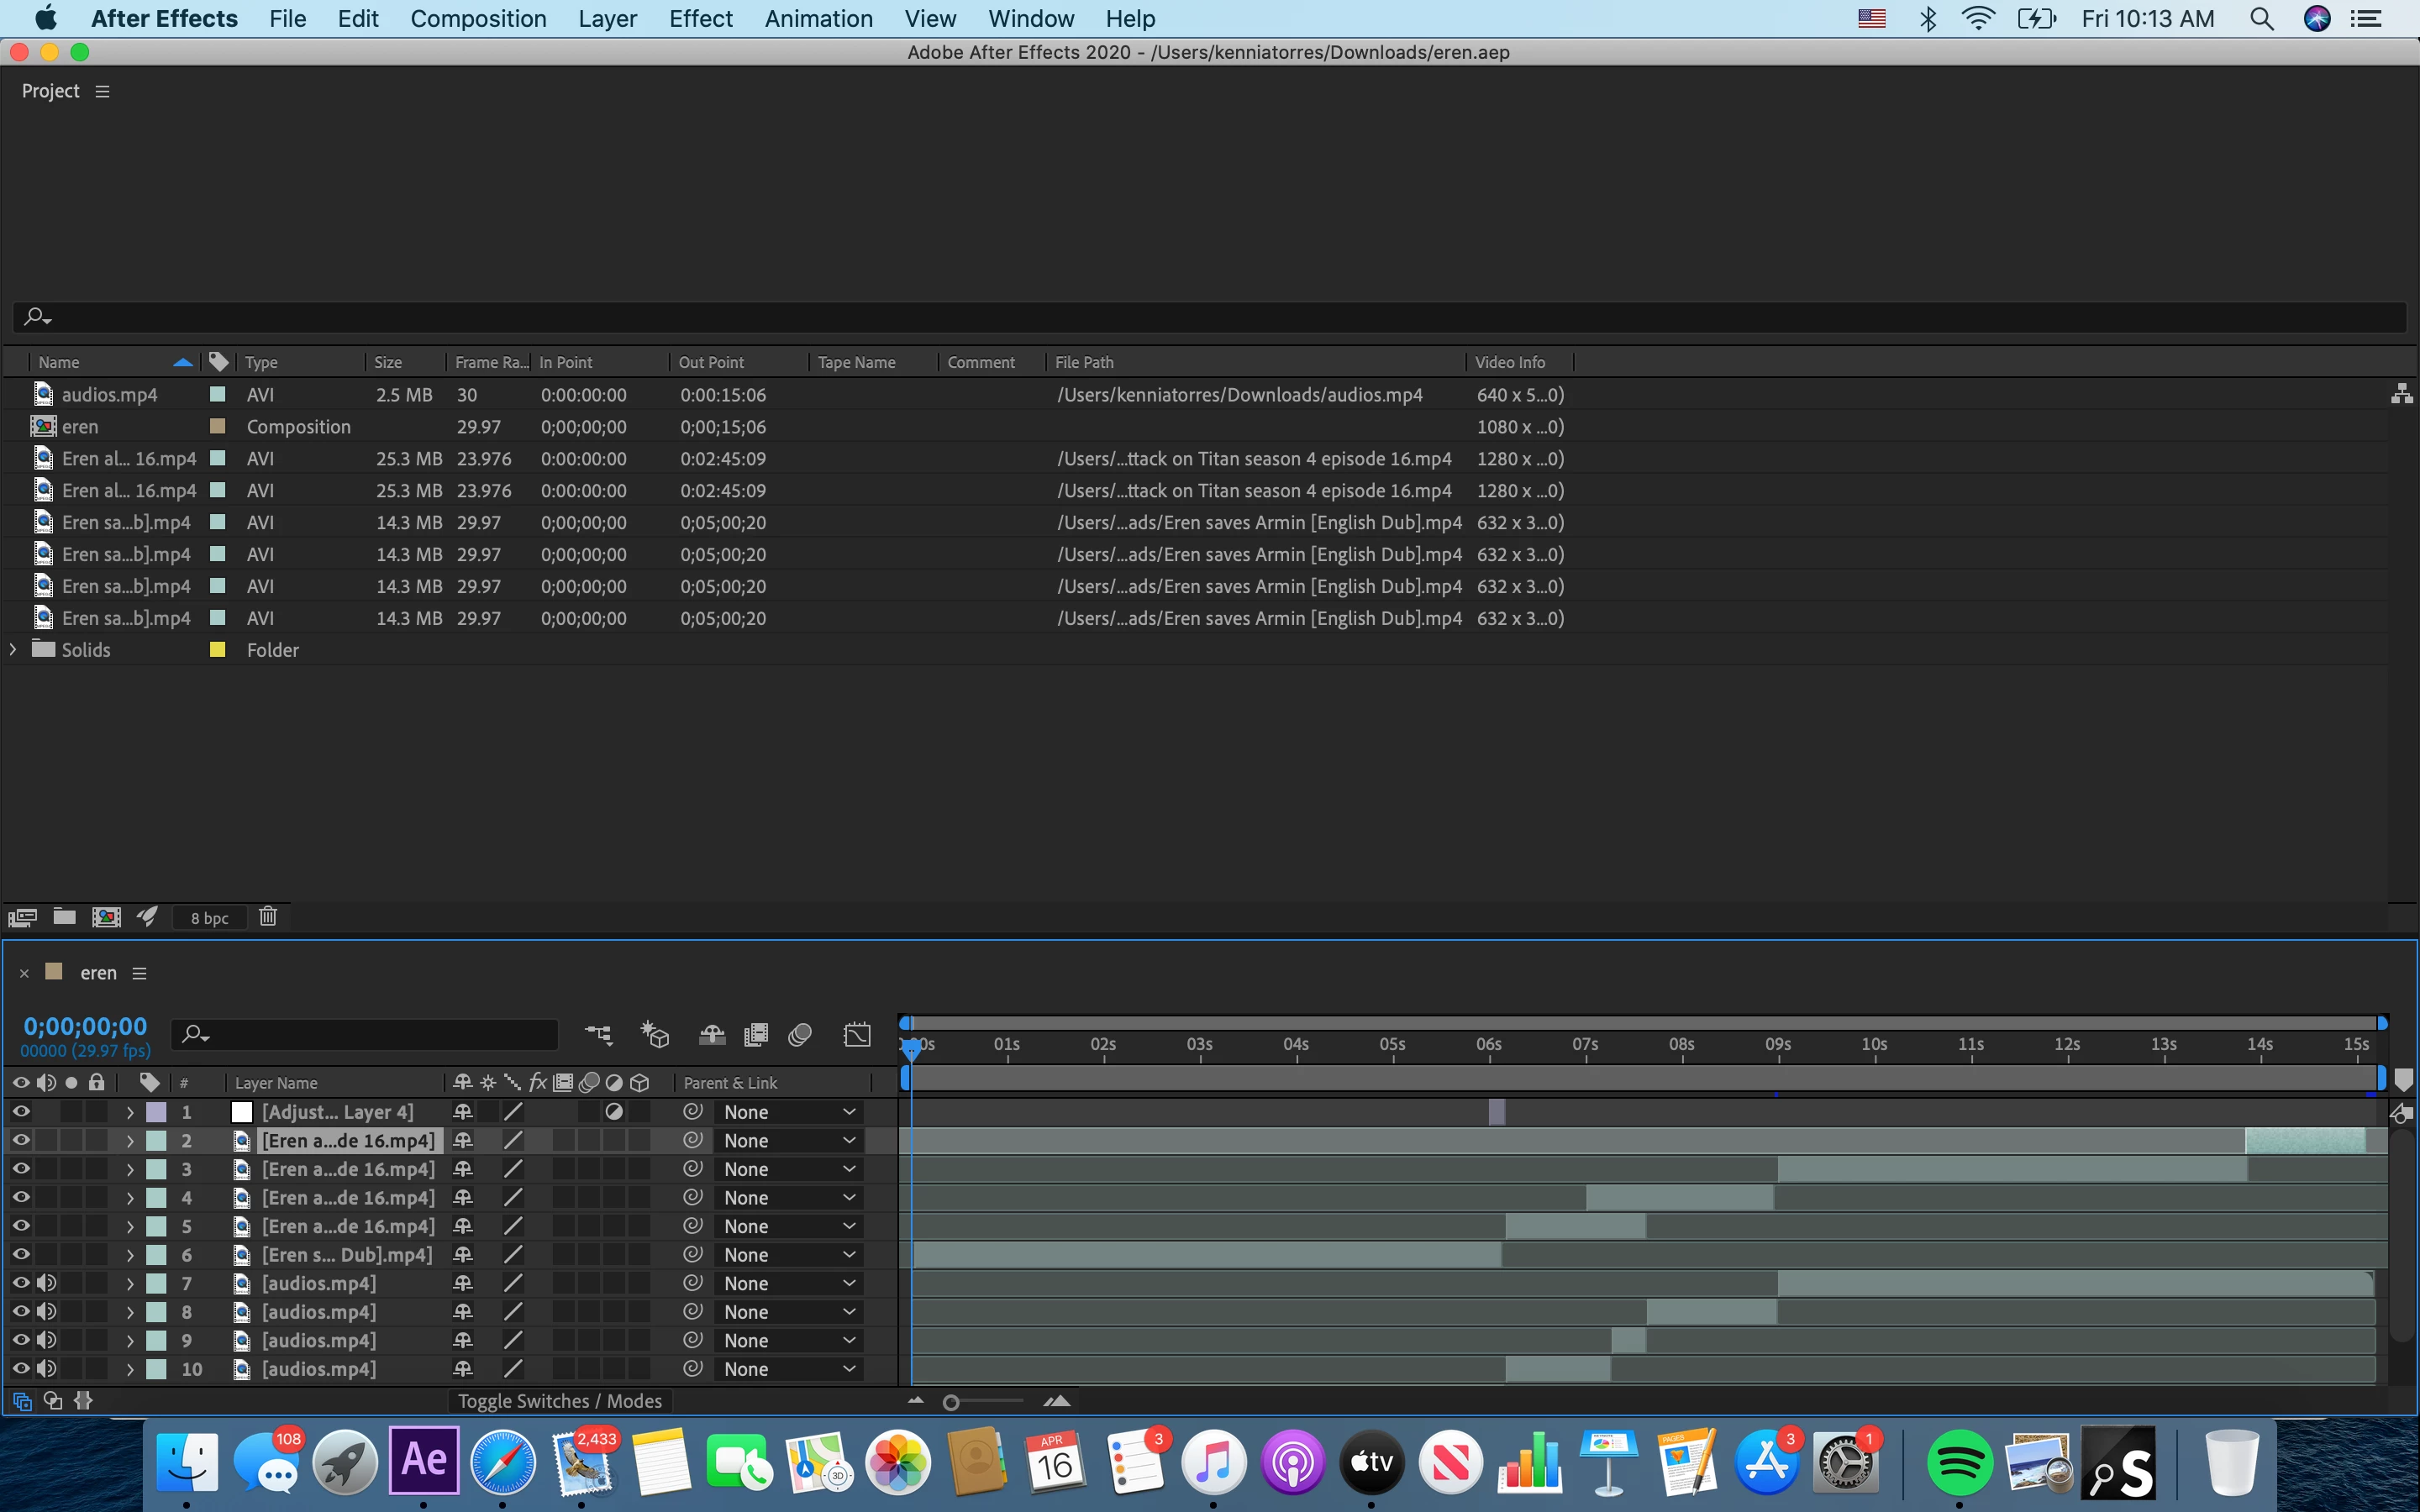2420x1512 pixels.
Task: Click the Interpret Footage icon in Project panel
Action: tap(22, 917)
